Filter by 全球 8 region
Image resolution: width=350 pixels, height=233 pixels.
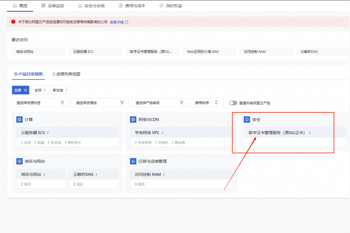click(x=40, y=90)
